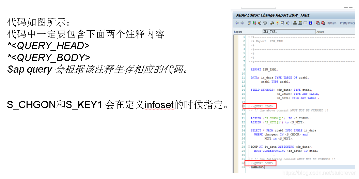Collapse the header comment block at line 1
Screen dimensions: 359x179
(x=249, y=37)
